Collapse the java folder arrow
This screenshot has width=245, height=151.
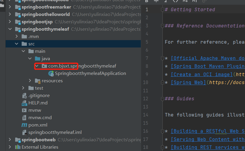coord(30,58)
